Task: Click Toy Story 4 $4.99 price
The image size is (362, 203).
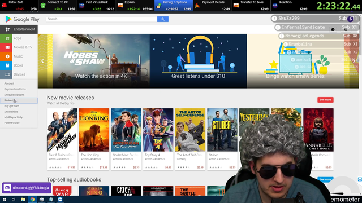Action: coord(169,167)
